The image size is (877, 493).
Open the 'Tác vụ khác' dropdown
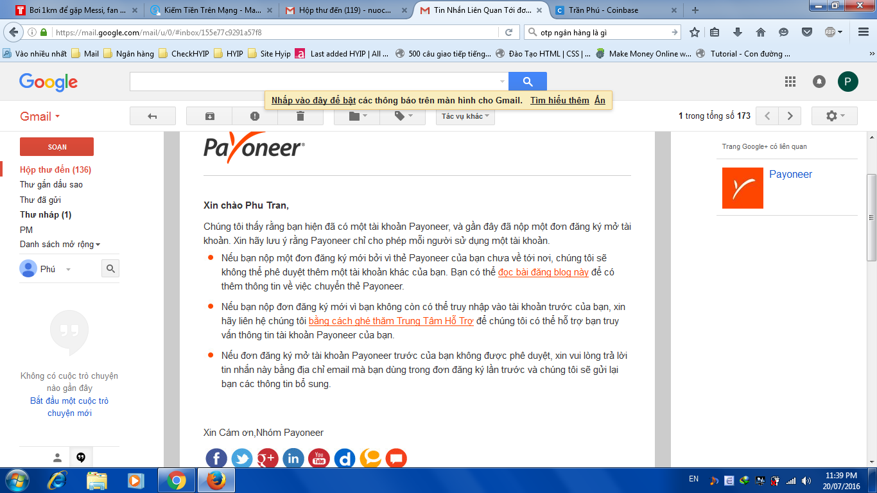click(x=465, y=116)
